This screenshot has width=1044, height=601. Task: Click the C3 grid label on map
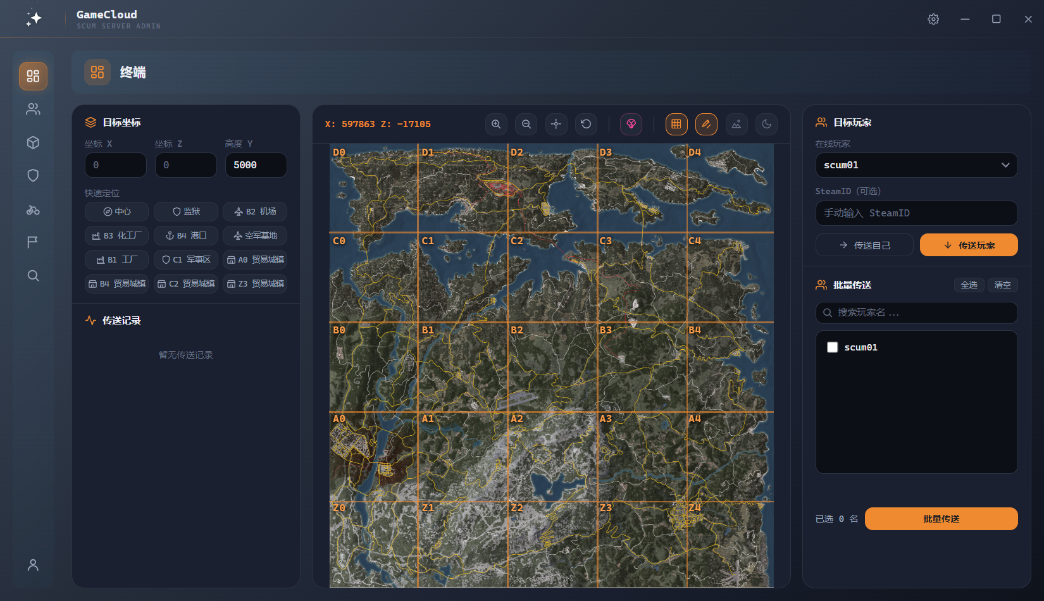click(606, 241)
